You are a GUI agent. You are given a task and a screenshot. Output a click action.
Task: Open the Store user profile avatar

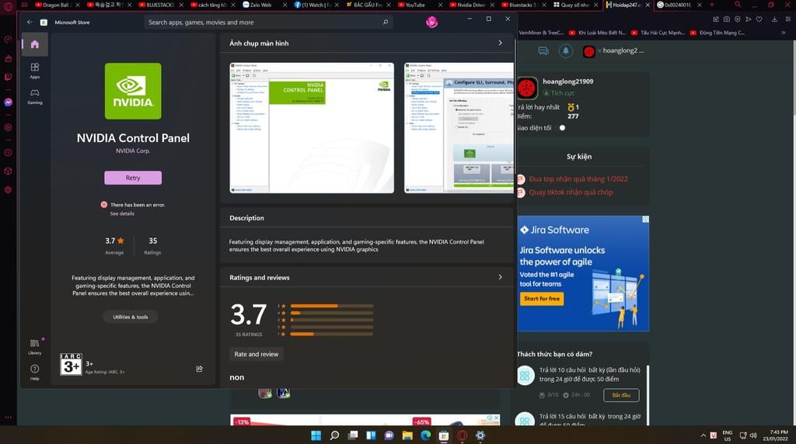[x=431, y=22]
